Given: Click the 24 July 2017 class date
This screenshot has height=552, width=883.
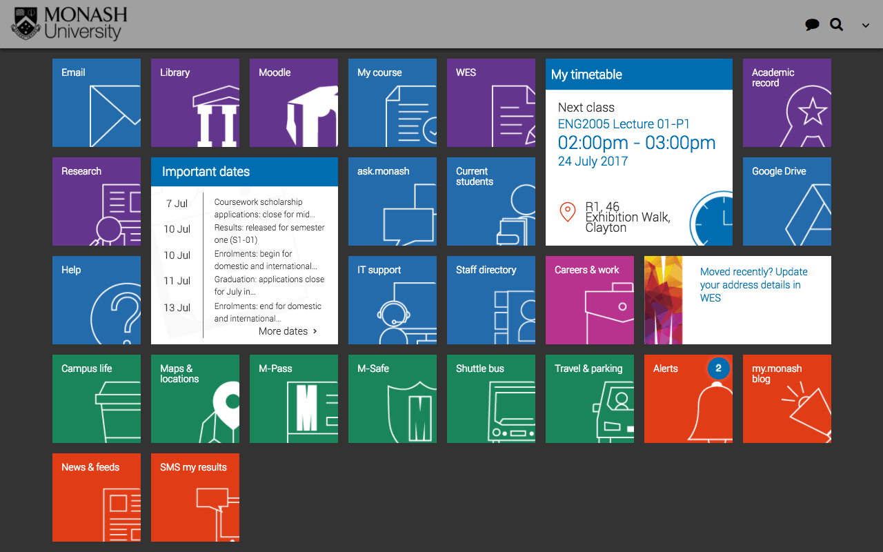Looking at the screenshot, I should (x=593, y=161).
